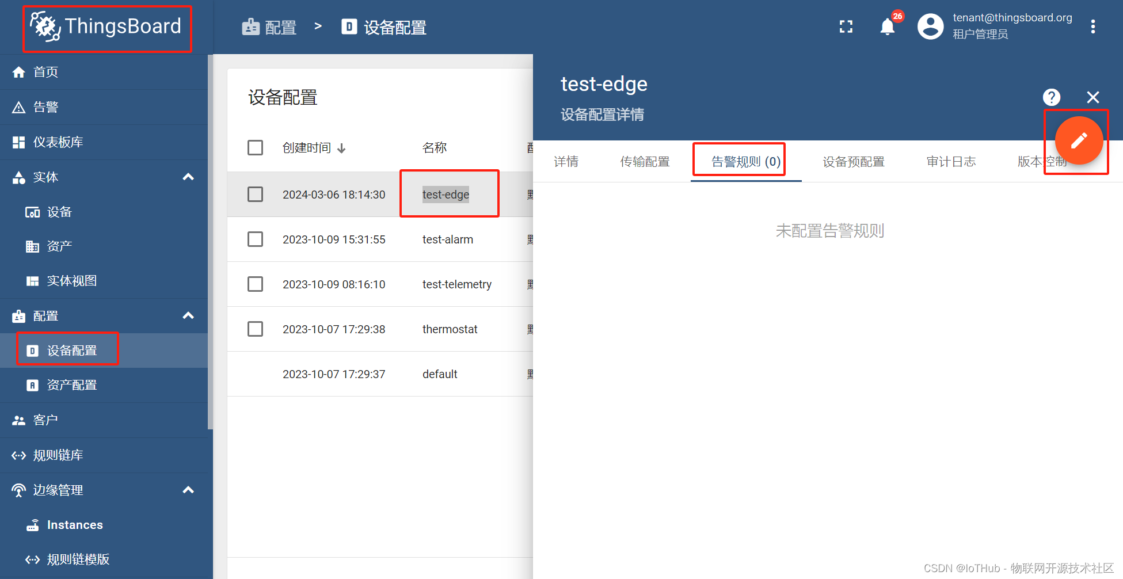This screenshot has height=579, width=1123.
Task: Open the 告警 alarms section icon
Action: 18,106
